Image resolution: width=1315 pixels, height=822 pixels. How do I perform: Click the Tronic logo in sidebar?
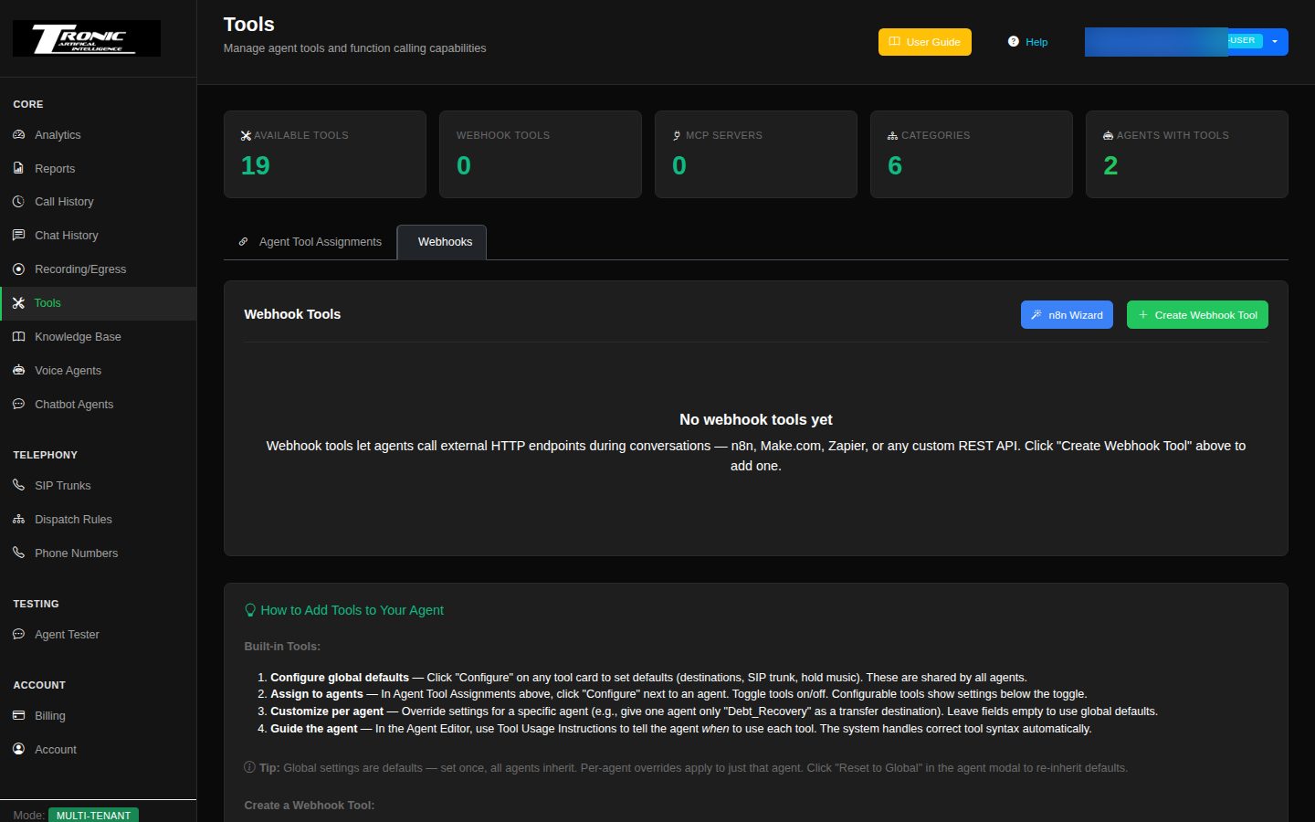tap(87, 38)
